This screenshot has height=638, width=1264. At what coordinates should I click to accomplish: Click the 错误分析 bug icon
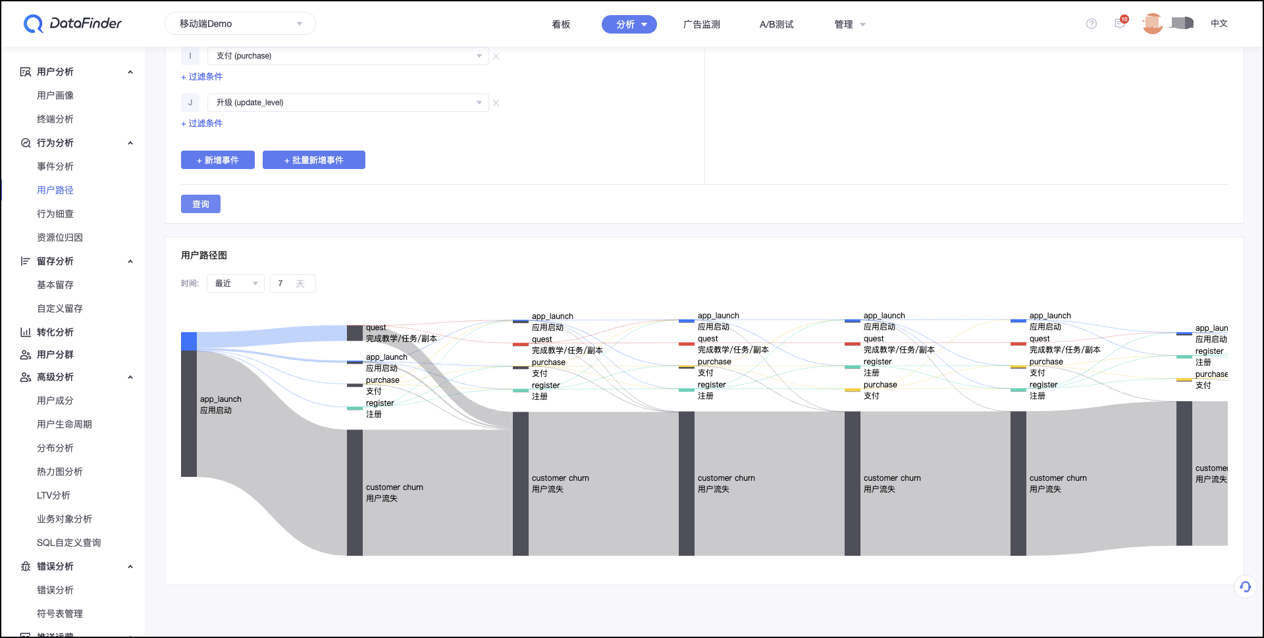(x=26, y=566)
